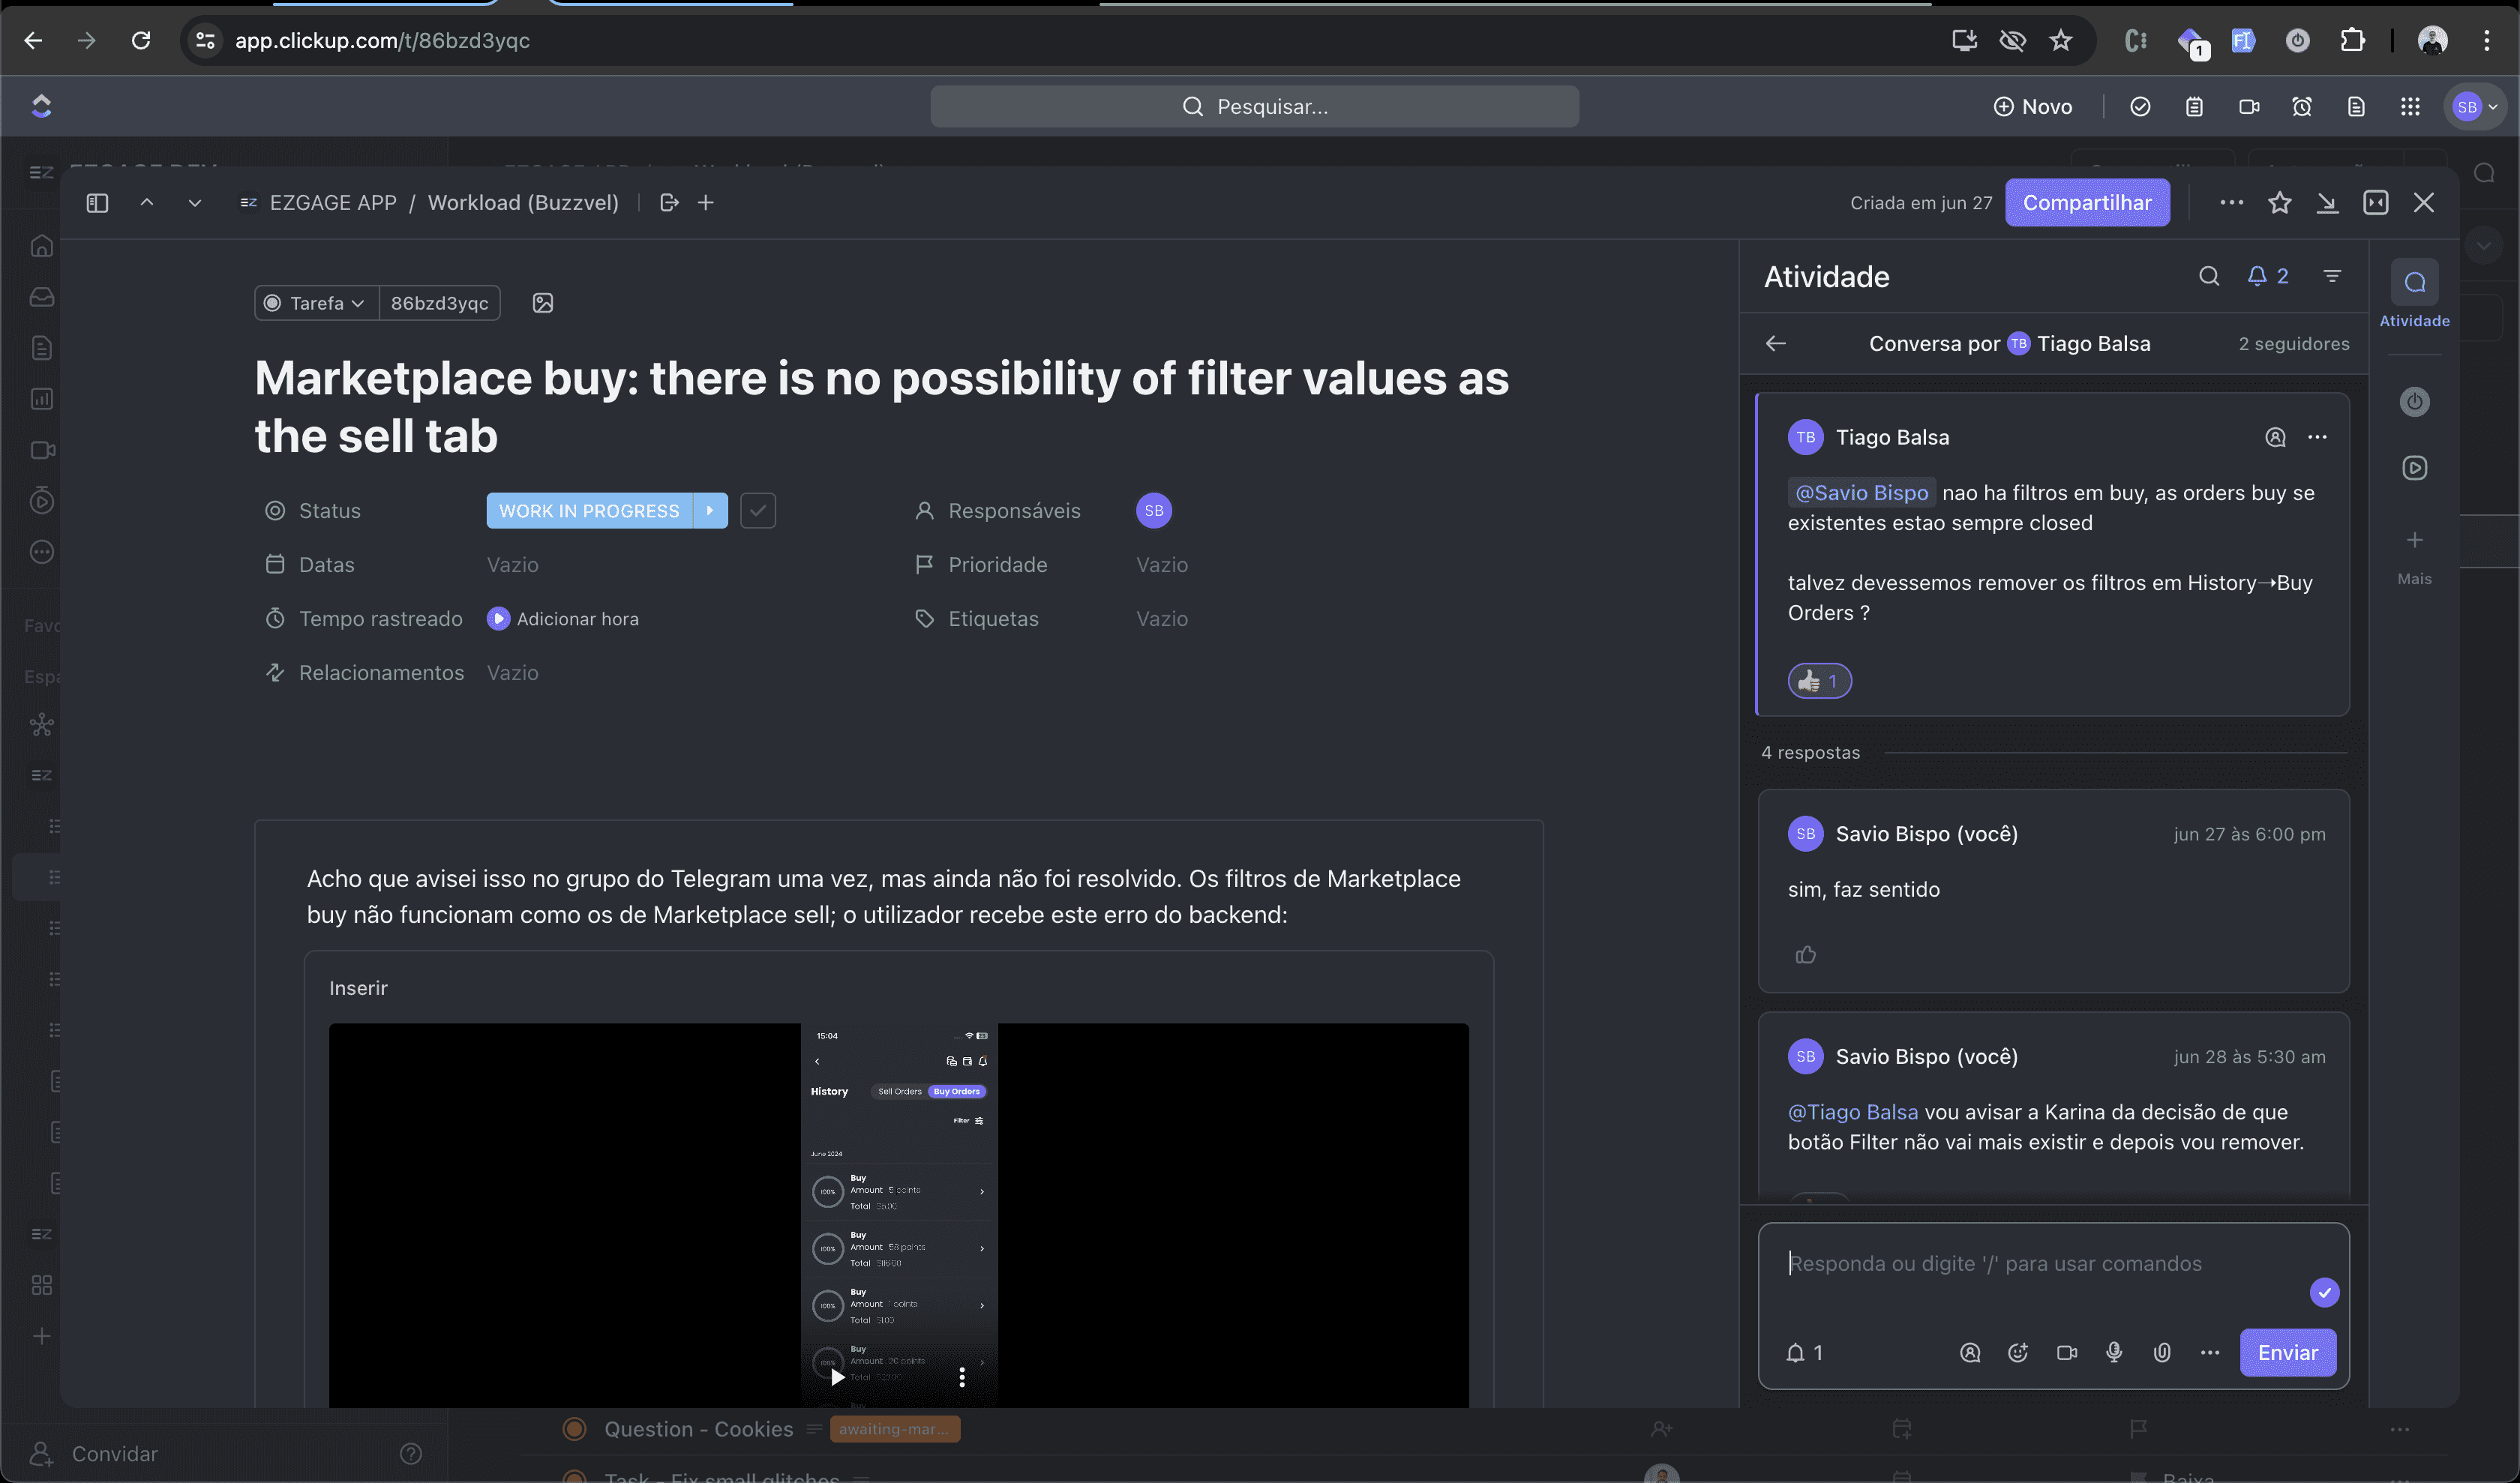
Task: Minimize task using the arrow-down icon
Action: (x=2327, y=203)
